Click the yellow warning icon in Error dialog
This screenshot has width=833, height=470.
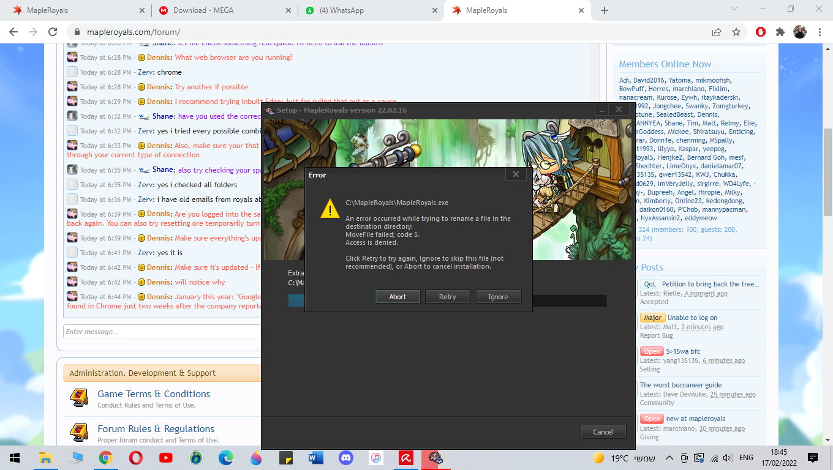(330, 208)
